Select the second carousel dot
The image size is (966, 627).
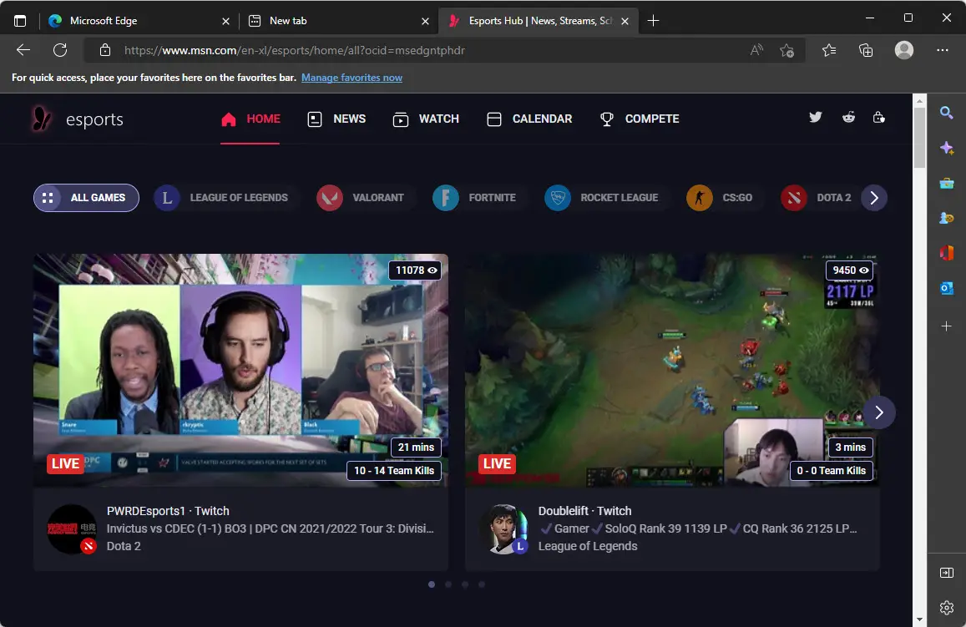click(448, 584)
